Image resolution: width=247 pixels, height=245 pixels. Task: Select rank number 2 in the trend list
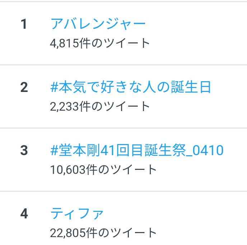pyautogui.click(x=24, y=87)
